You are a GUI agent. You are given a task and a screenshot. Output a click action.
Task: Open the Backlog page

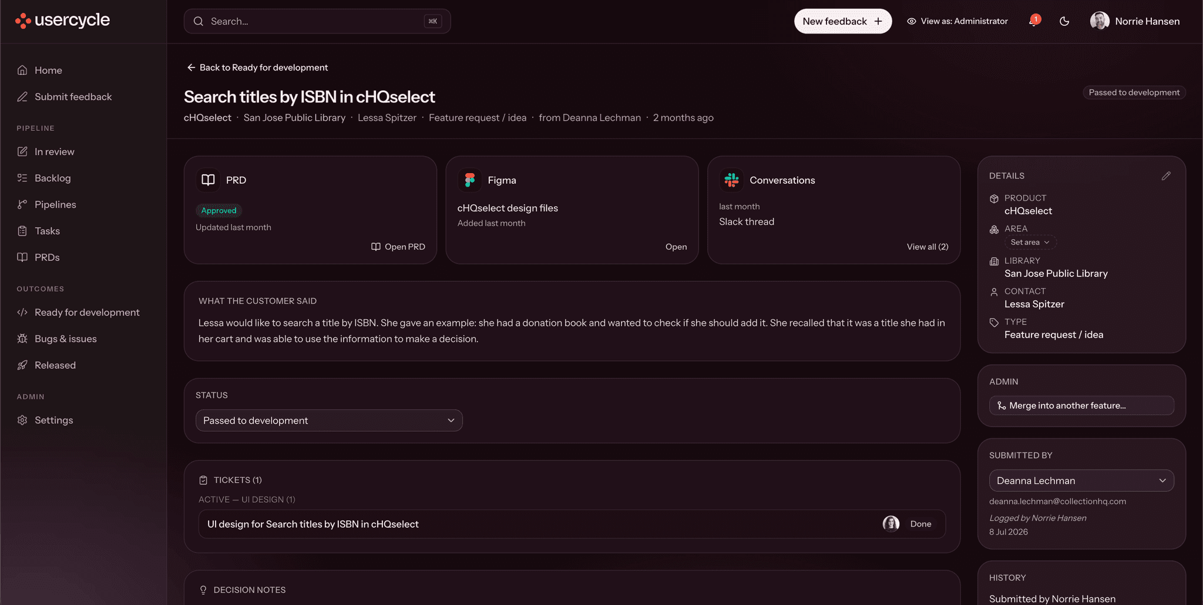pos(83,178)
